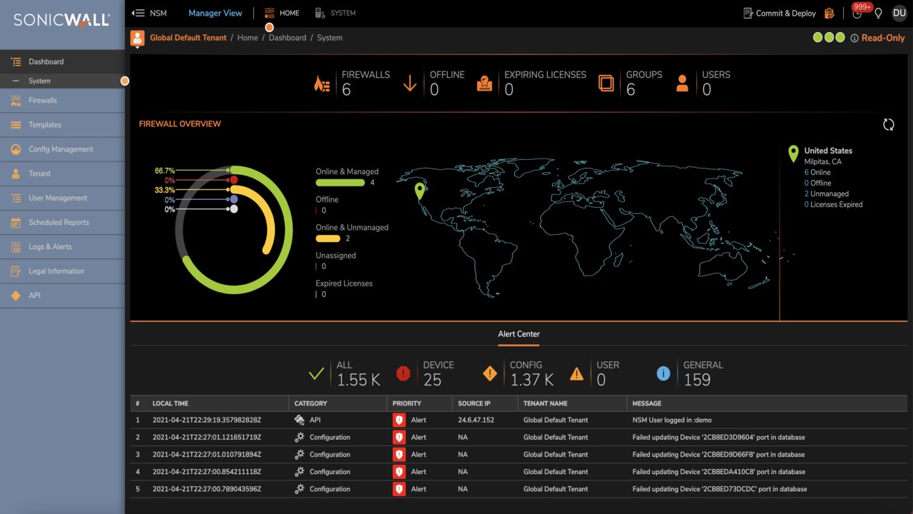The image size is (913, 514).
Task: Click source IP 24.6.47.152
Action: [476, 420]
